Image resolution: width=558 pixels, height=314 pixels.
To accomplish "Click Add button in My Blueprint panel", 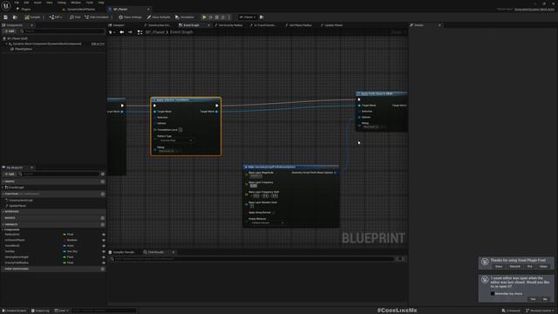I will coord(9,174).
